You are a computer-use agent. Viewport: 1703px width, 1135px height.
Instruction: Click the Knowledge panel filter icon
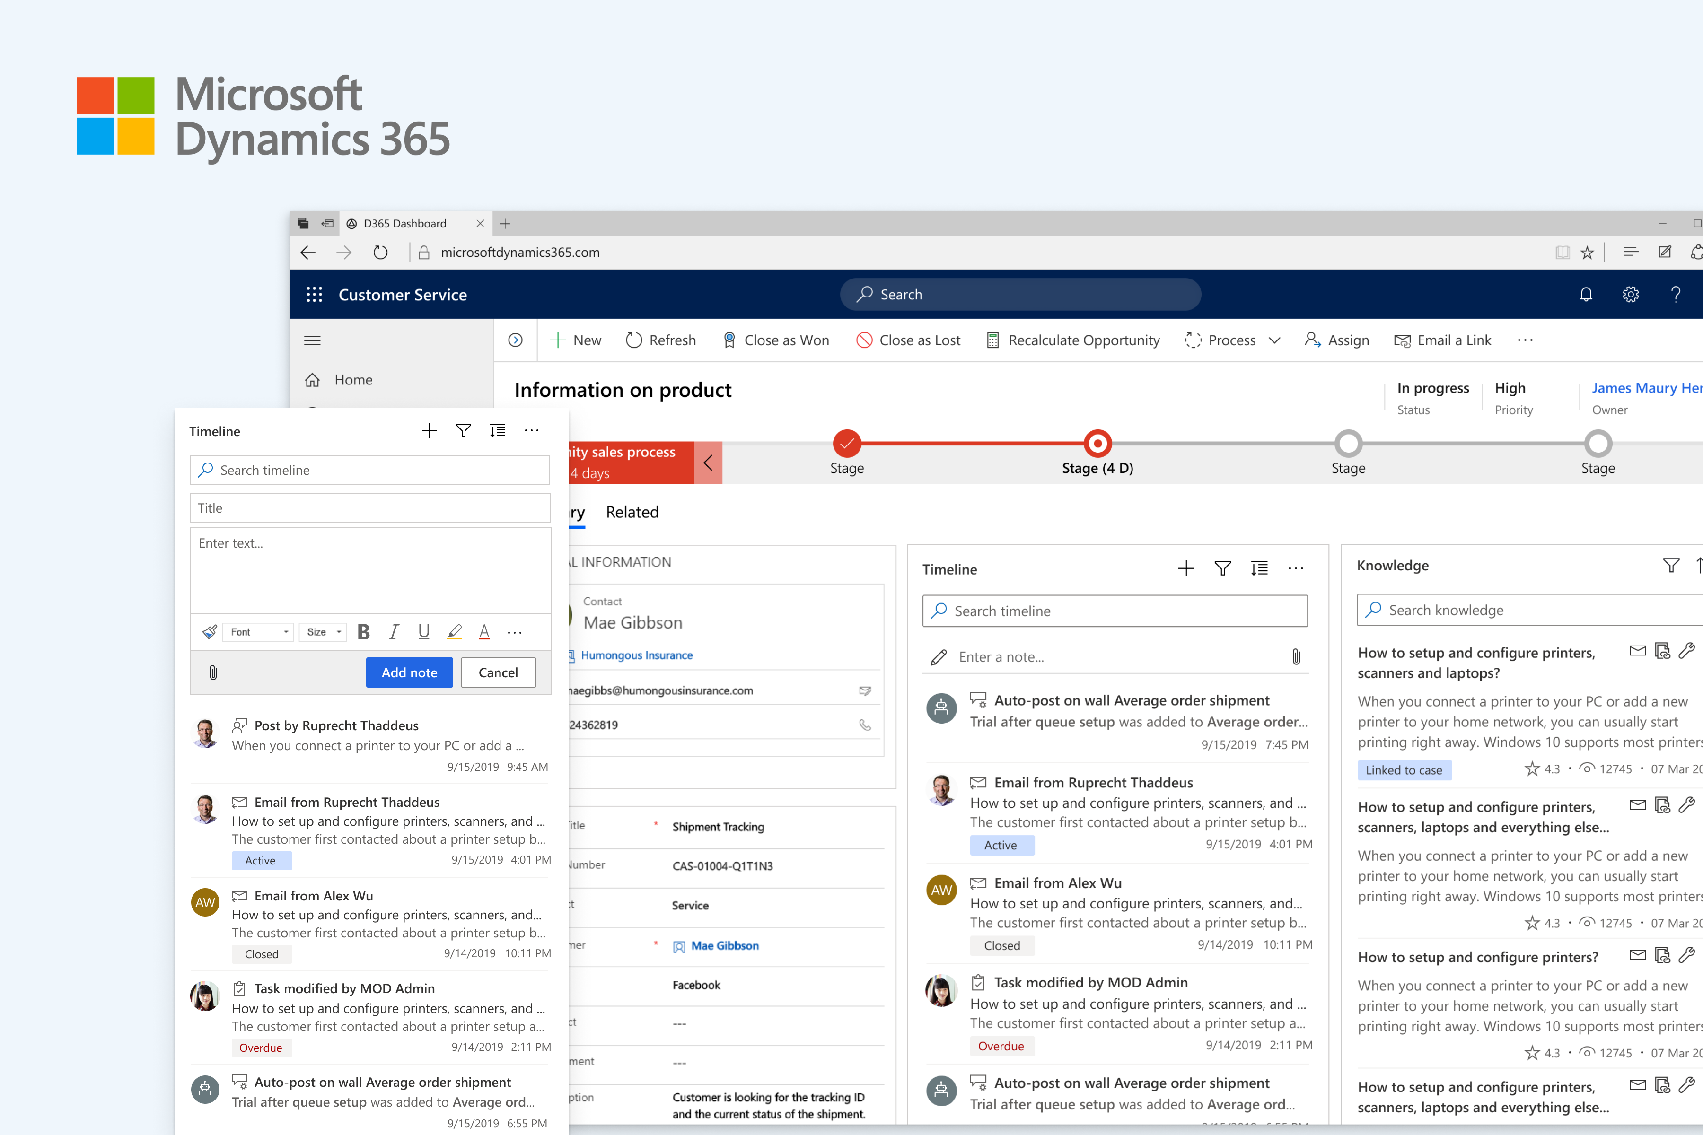(1670, 565)
